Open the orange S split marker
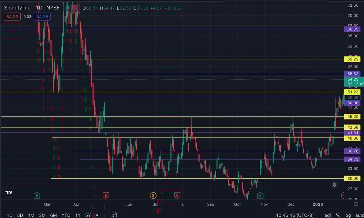The image size is (364, 218). pos(153,195)
